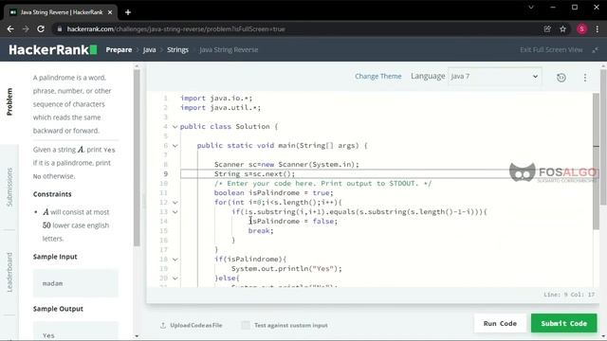Go to Strings in the breadcrumb
607x341 pixels.
(x=177, y=50)
